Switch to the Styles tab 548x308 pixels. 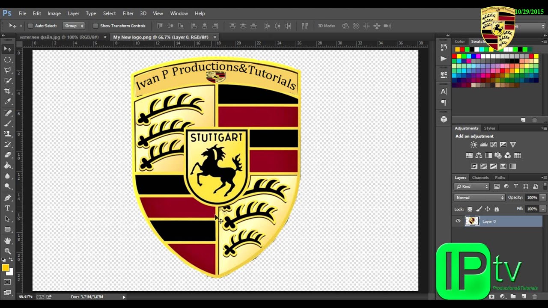pos(489,128)
